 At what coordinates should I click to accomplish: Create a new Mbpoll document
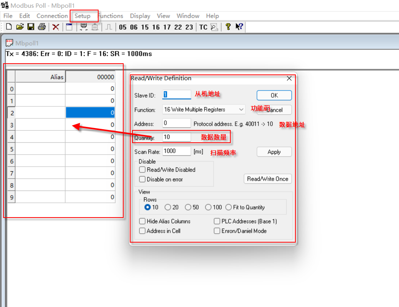point(8,27)
